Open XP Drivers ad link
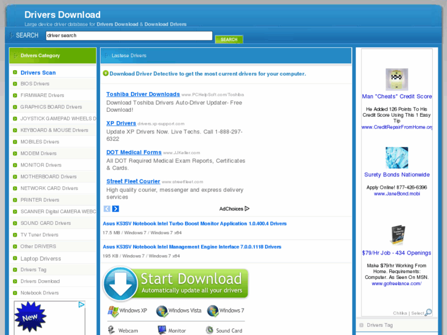 [121, 124]
